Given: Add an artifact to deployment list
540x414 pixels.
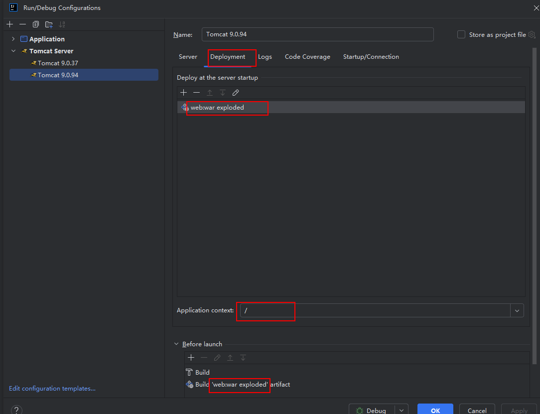Looking at the screenshot, I should coord(183,92).
